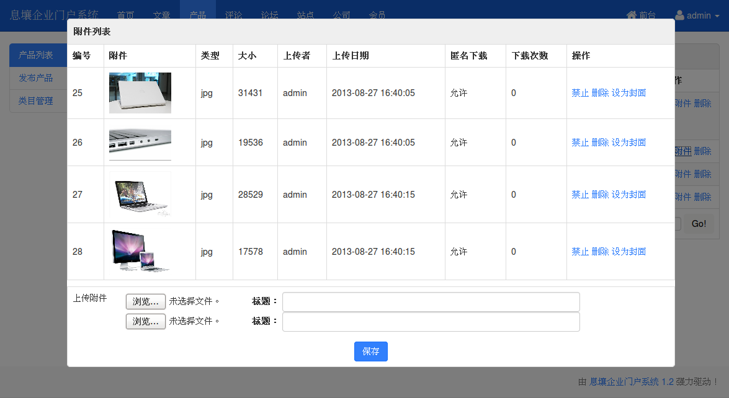Image resolution: width=729 pixels, height=398 pixels.
Task: Focus the first 标题 input field
Action: pos(431,302)
